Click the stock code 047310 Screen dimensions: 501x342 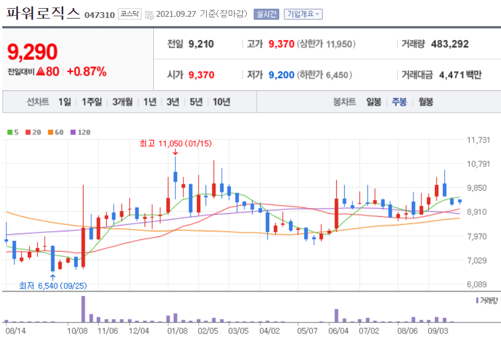(98, 14)
